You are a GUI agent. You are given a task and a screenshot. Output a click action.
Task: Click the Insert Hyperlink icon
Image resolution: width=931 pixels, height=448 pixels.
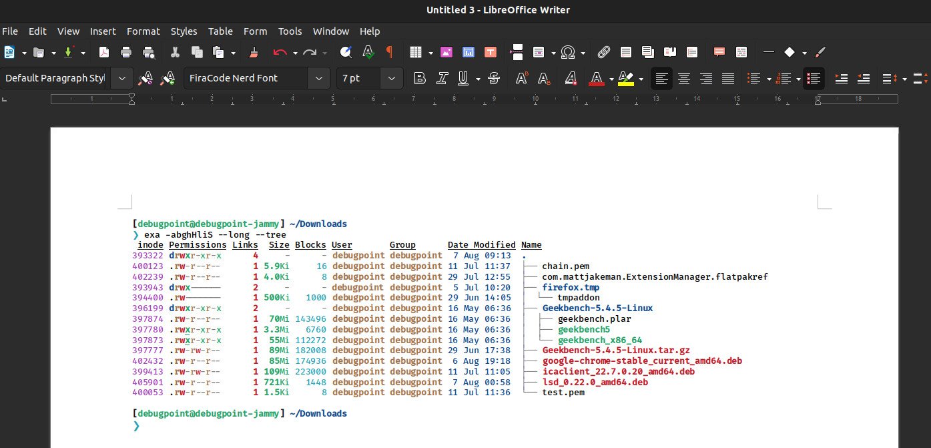pyautogui.click(x=604, y=52)
